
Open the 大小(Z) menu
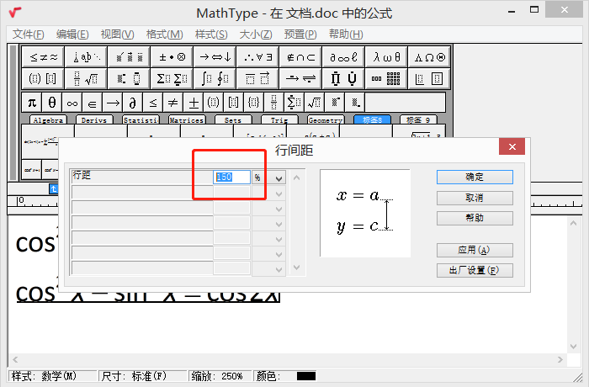256,34
